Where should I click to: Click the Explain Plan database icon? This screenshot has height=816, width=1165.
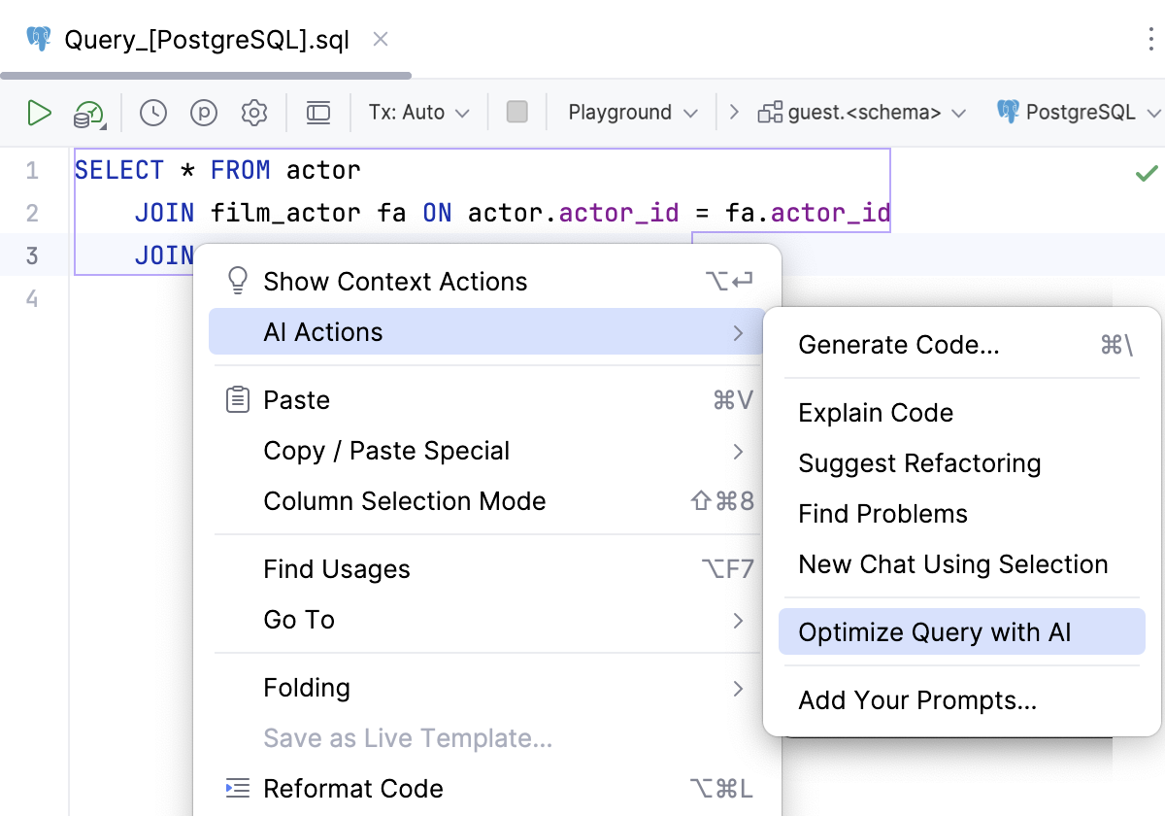coord(89,115)
